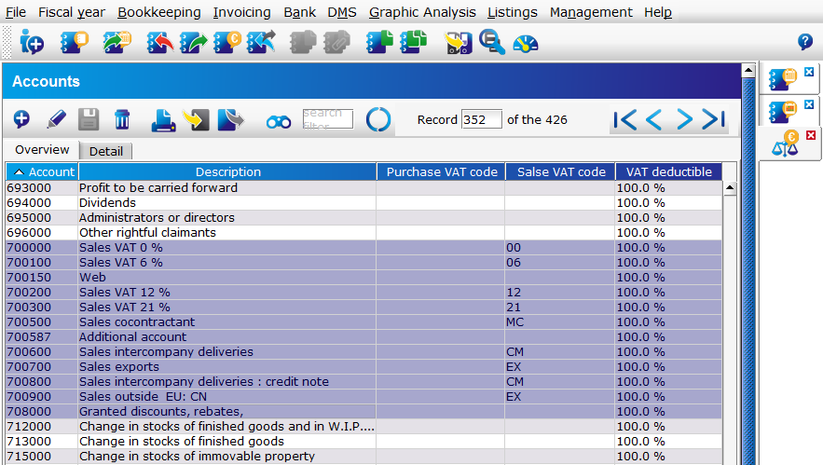Viewport: 823px width, 465px height.
Task: Open the Graphic Analysis menu
Action: pos(422,12)
